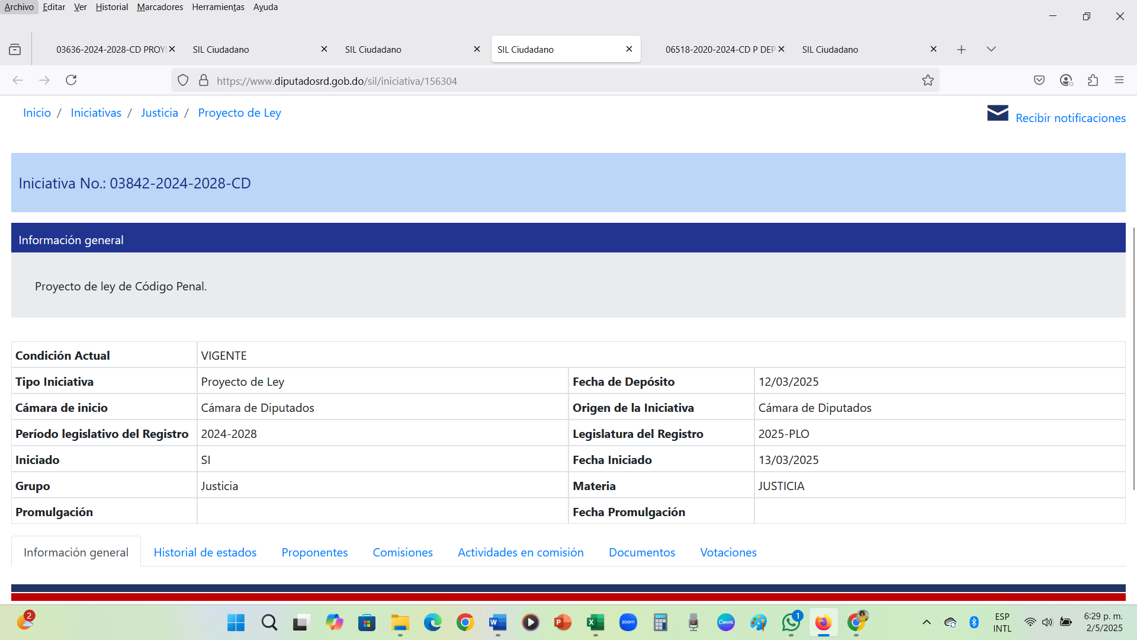Show hidden system tray icons chevron
Image resolution: width=1137 pixels, height=640 pixels.
927,622
